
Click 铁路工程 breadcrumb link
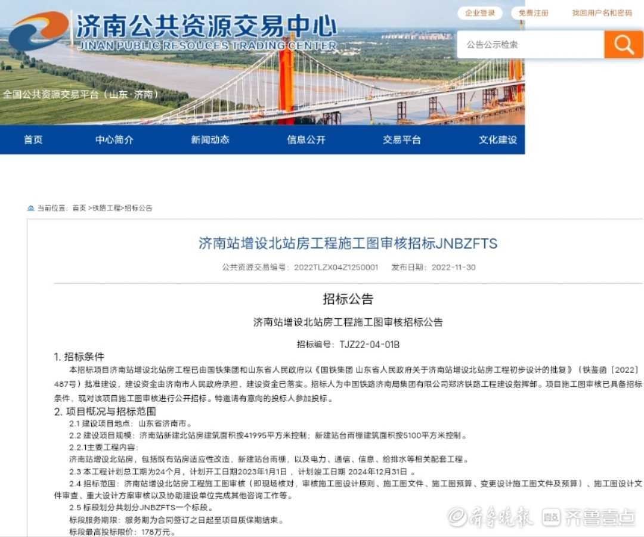coord(106,208)
